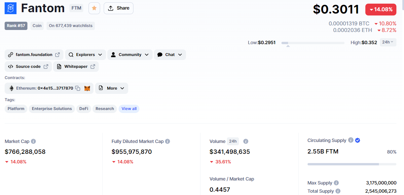Click the Max Supply info icon
This screenshot has width=404, height=195.
(x=336, y=183)
